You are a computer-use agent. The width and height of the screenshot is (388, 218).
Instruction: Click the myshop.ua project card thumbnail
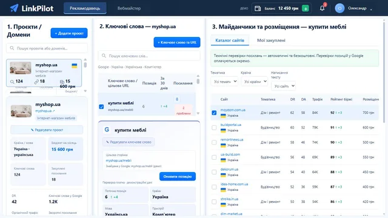point(21,68)
